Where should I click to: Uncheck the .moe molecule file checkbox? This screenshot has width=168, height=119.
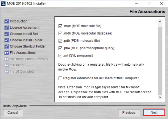point(60,26)
